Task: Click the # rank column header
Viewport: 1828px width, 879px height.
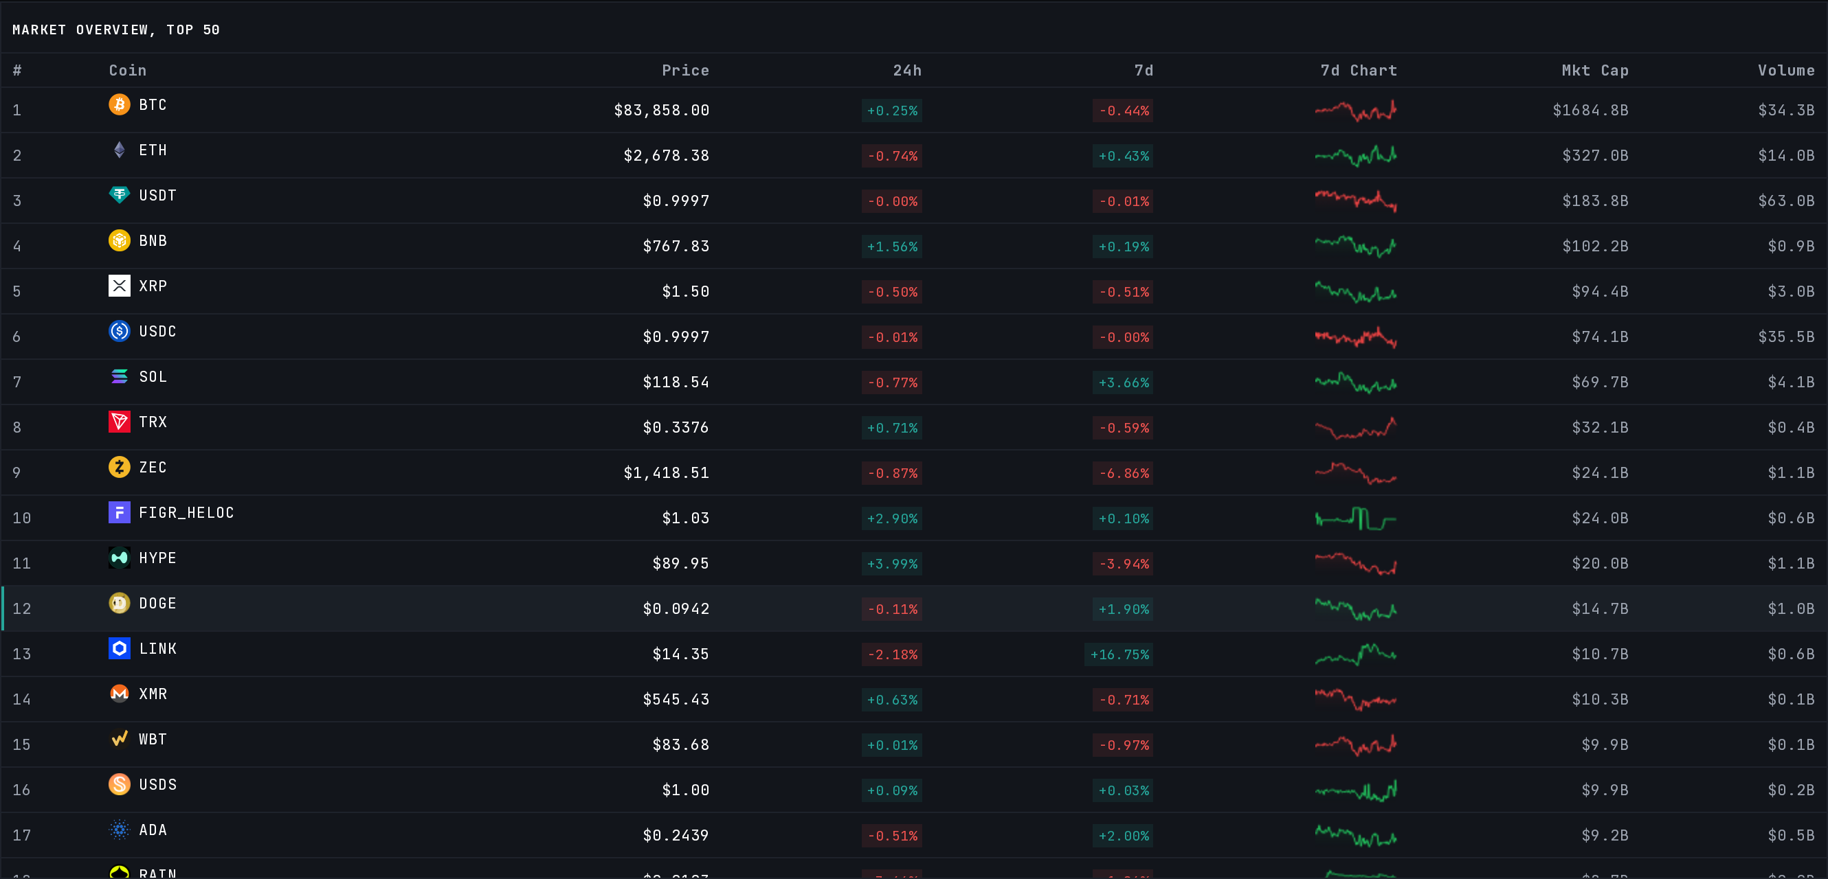Action: point(17,70)
